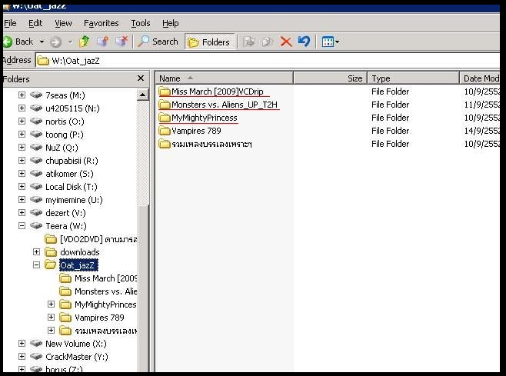The height and width of the screenshot is (376, 506).
Task: Select the New Volume (X:) drive icon
Action: click(x=36, y=344)
